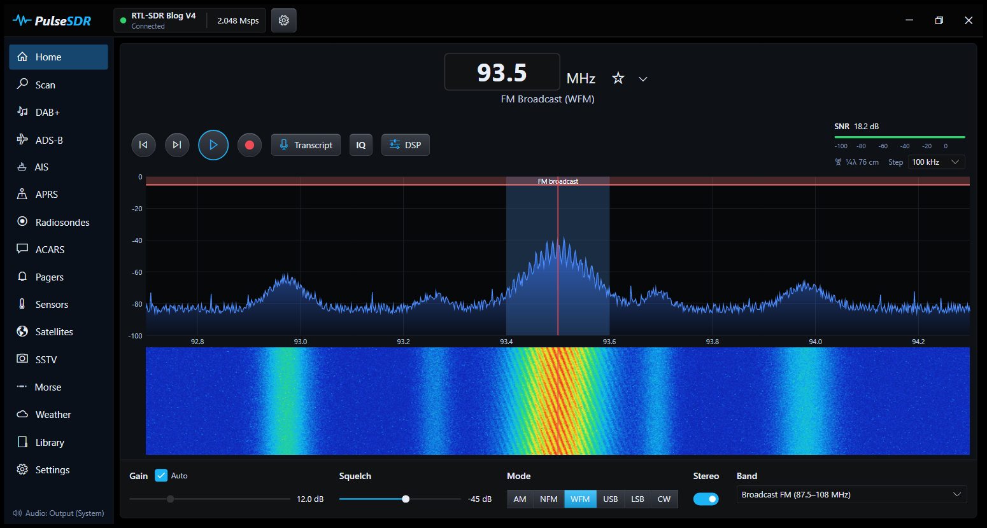This screenshot has width=987, height=528.
Task: Select USB demodulation mode
Action: tap(611, 499)
